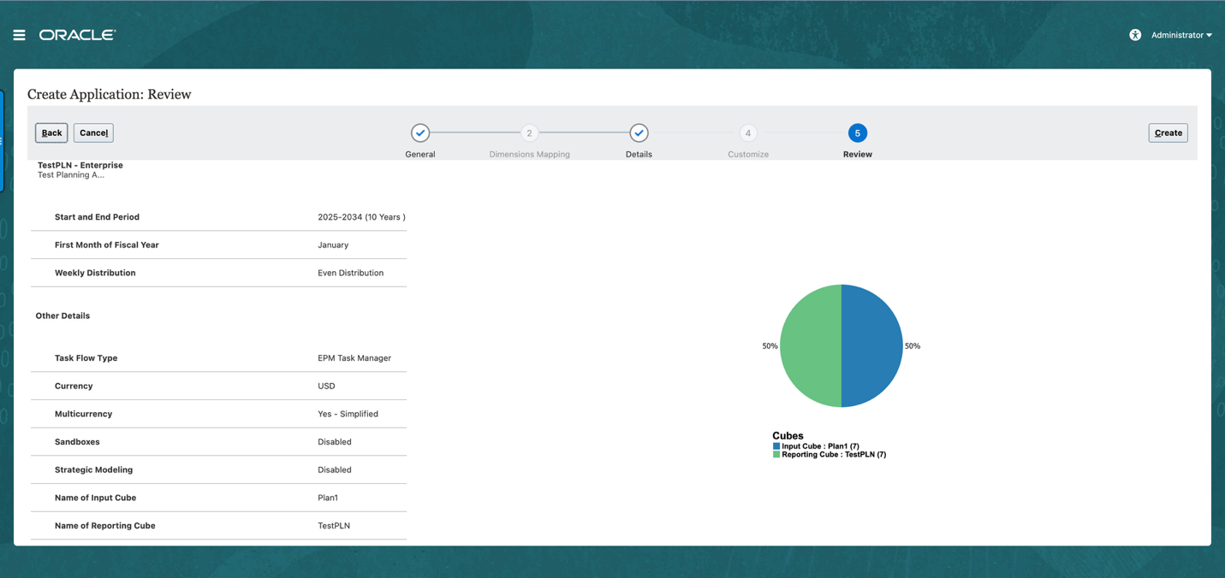This screenshot has width=1225, height=578.
Task: Click the 'Cubes' legend title
Action: (x=788, y=436)
